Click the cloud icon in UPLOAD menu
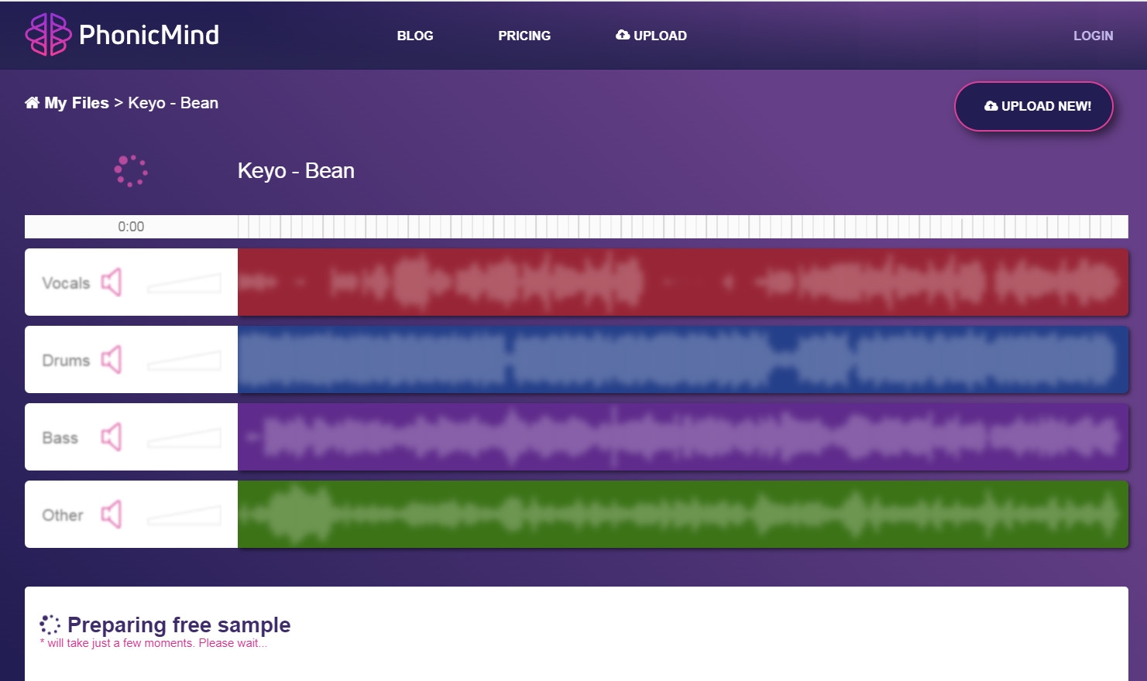 (x=623, y=35)
